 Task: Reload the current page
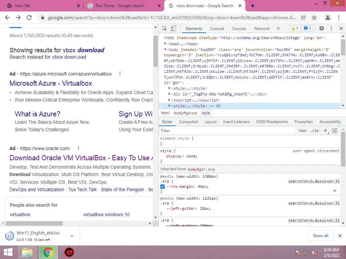pos(29,18)
